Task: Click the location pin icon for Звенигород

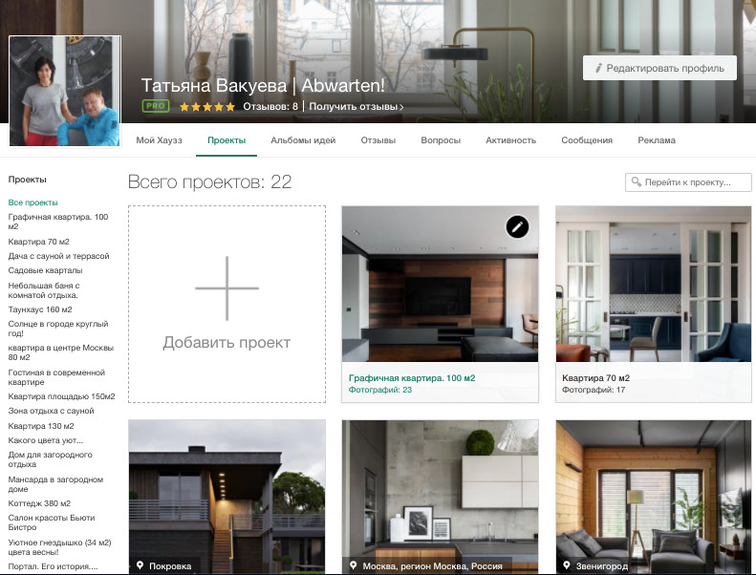Action: [568, 566]
